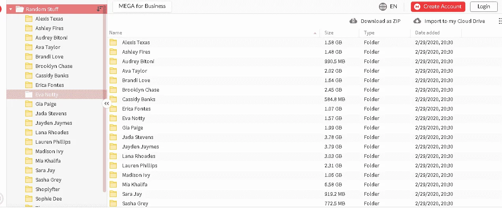The image size is (502, 208).
Task: Open the Mia Khalifa folder icon in list
Action: tap(113, 184)
